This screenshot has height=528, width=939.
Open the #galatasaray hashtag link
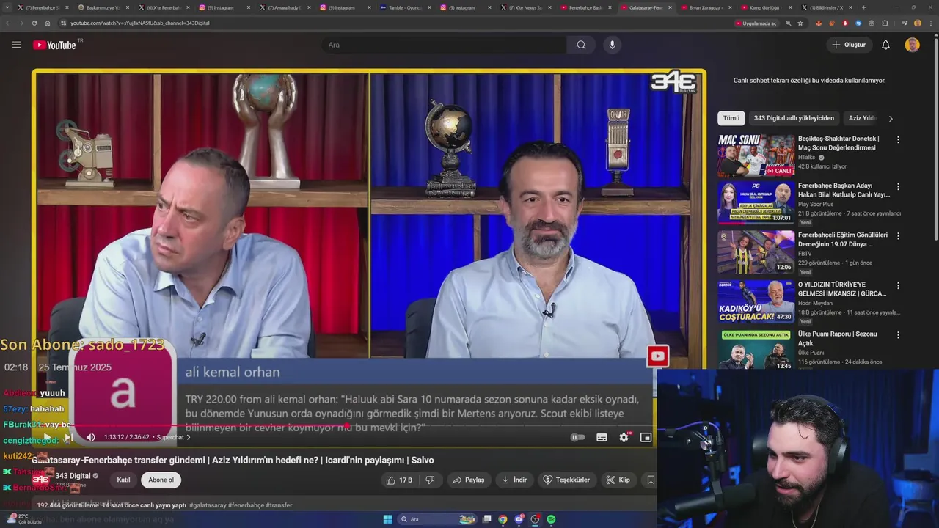click(207, 505)
